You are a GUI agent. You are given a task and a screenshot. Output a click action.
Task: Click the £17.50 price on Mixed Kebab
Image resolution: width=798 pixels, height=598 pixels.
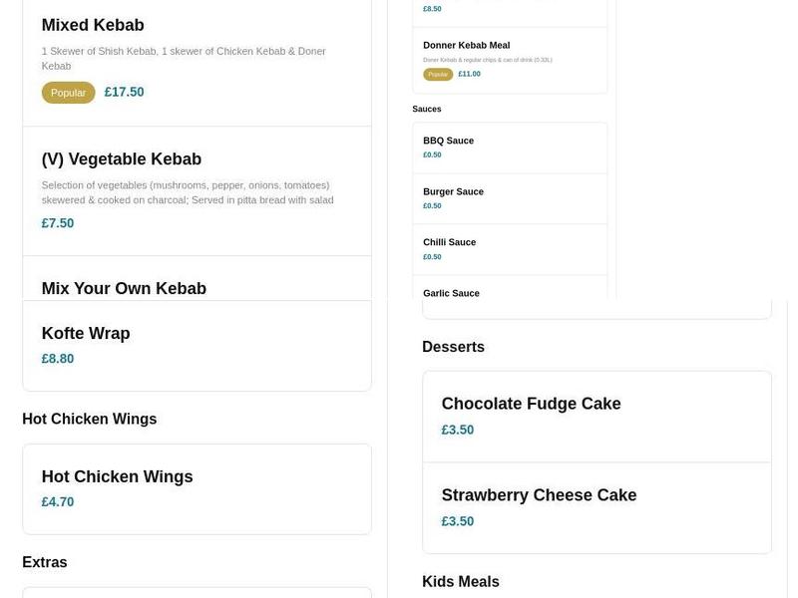point(124,92)
